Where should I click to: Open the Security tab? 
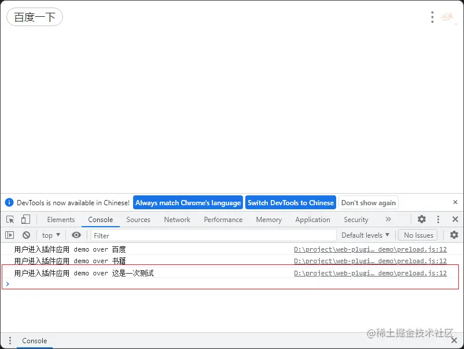coord(356,220)
